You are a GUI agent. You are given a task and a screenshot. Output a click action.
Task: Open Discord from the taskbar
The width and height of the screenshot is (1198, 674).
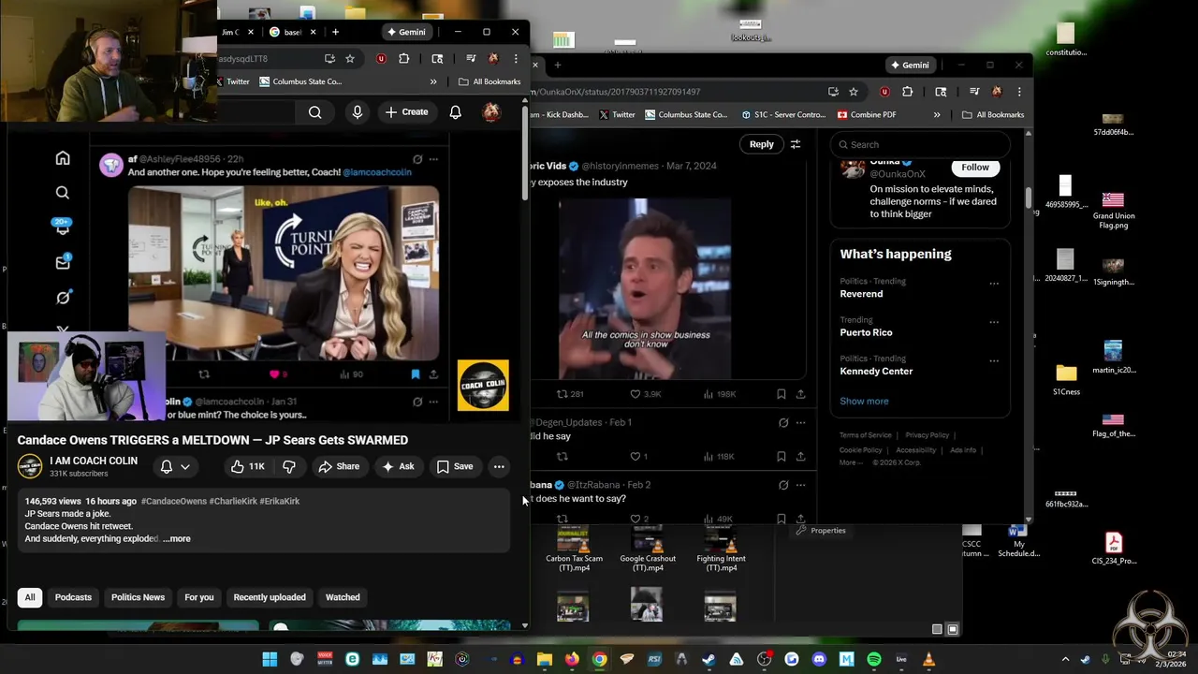click(x=819, y=659)
